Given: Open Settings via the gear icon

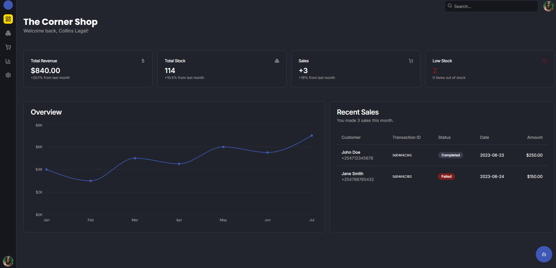Looking at the screenshot, I should (8, 75).
